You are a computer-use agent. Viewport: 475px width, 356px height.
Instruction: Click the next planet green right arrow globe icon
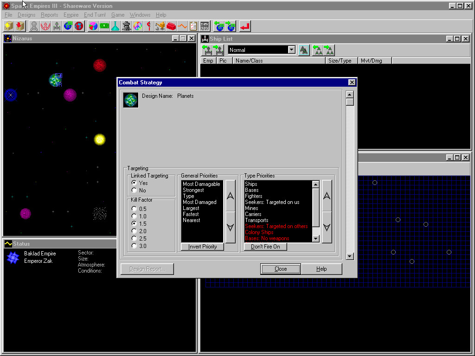(231, 26)
